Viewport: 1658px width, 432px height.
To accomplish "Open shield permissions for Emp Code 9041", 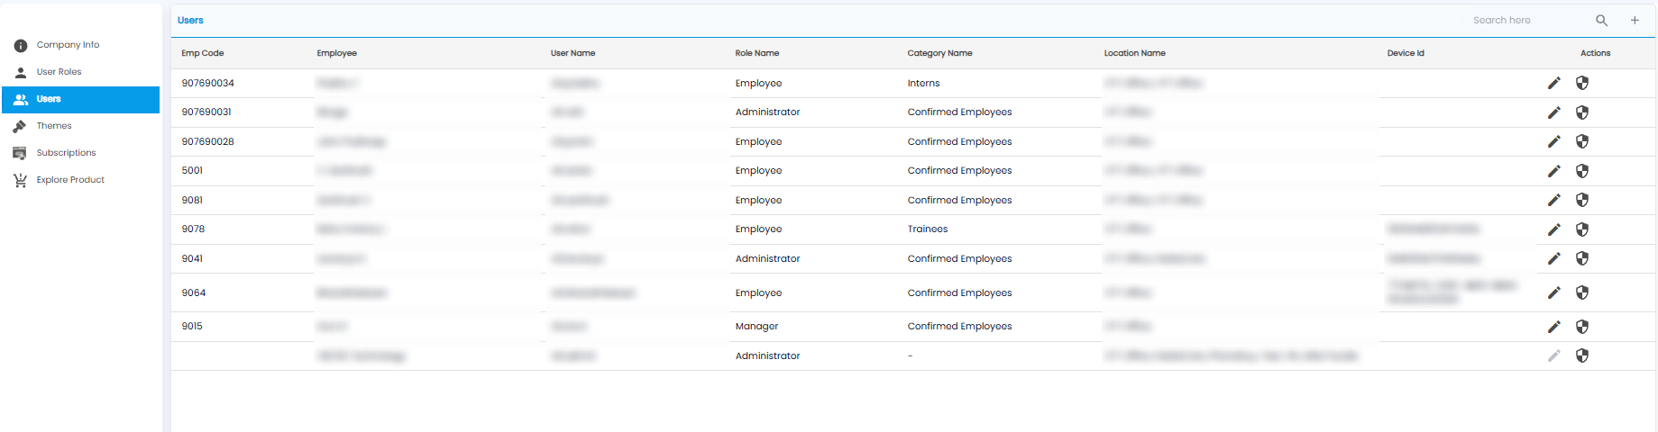I will [1581, 258].
